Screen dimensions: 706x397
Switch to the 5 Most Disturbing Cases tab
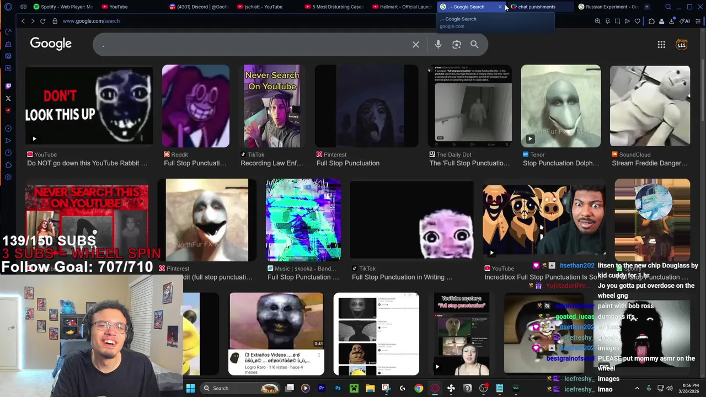point(335,7)
